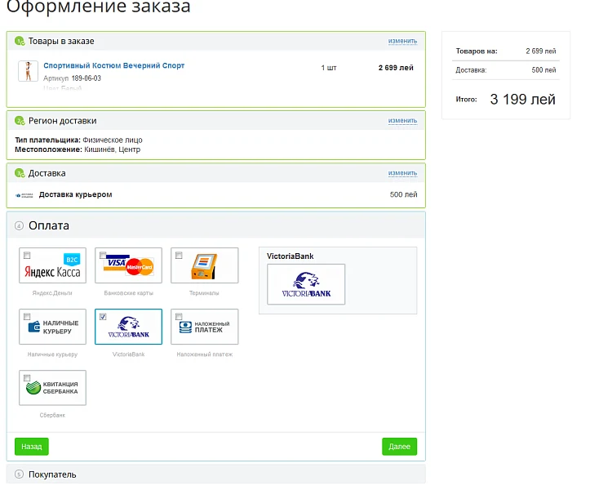Viewport: 590px width, 490px height.
Task: Choose the Квитанция Сбербанка payment tile
Action: [x=53, y=388]
